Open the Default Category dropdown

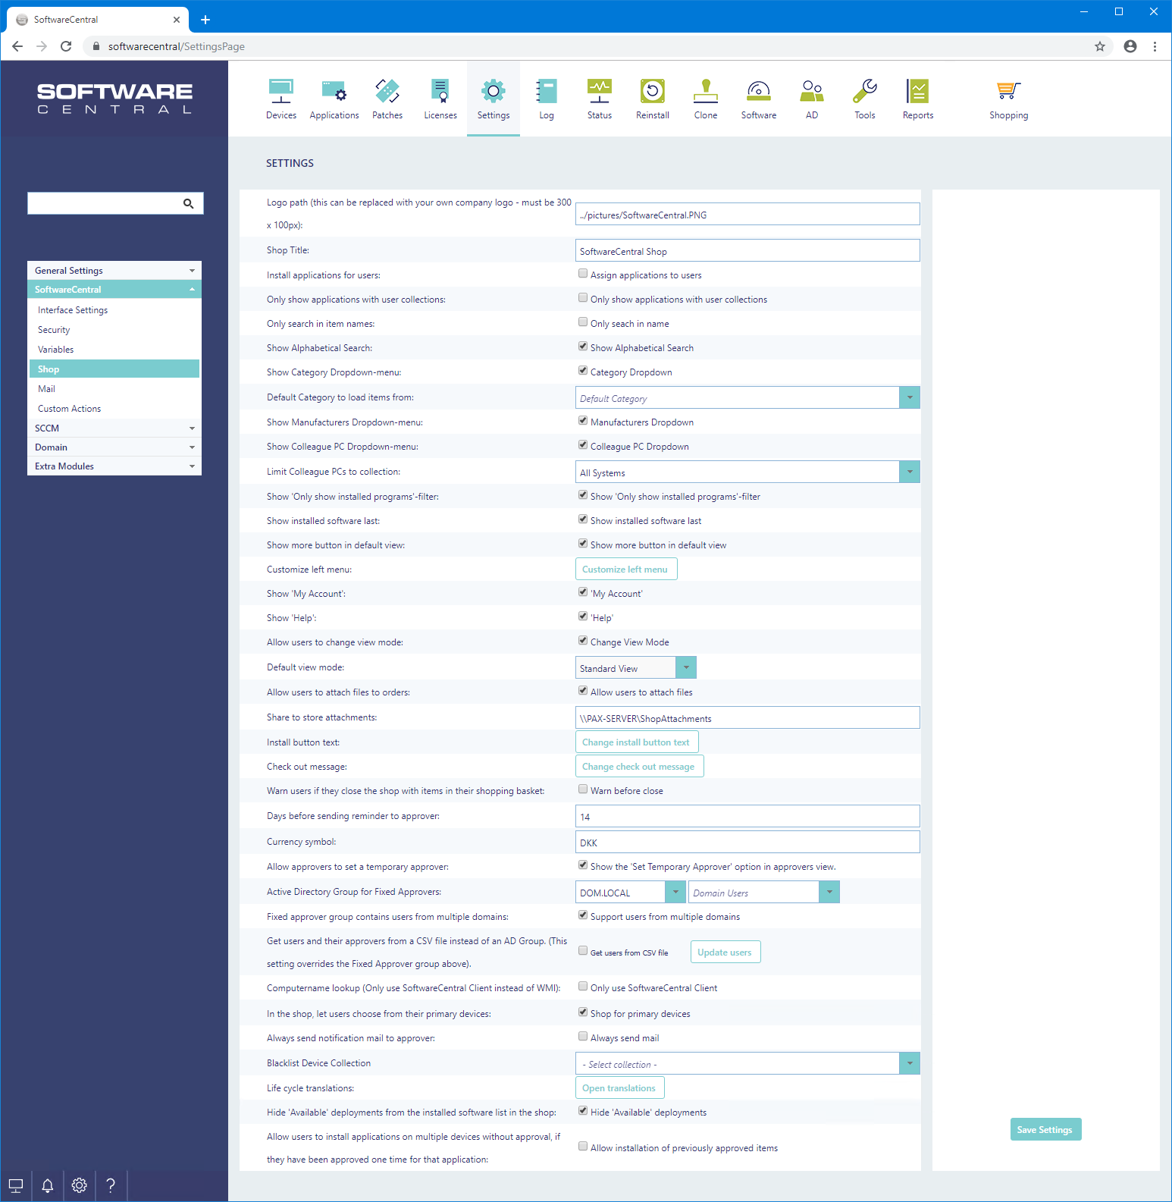click(909, 397)
